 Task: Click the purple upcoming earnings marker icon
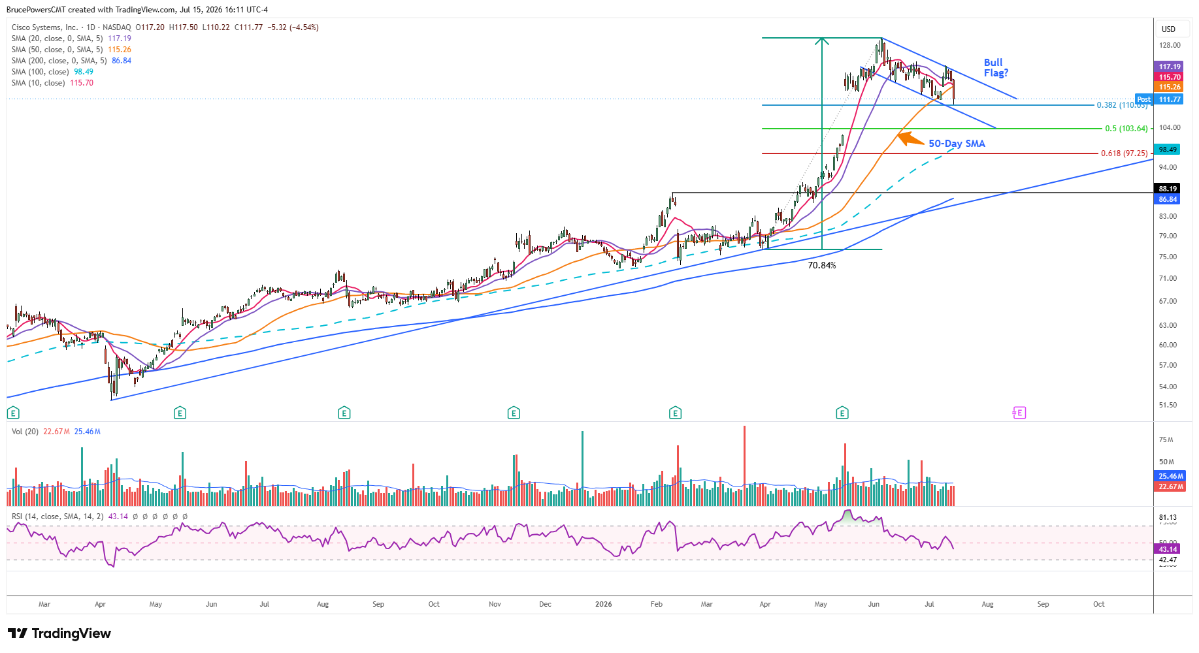(1019, 413)
